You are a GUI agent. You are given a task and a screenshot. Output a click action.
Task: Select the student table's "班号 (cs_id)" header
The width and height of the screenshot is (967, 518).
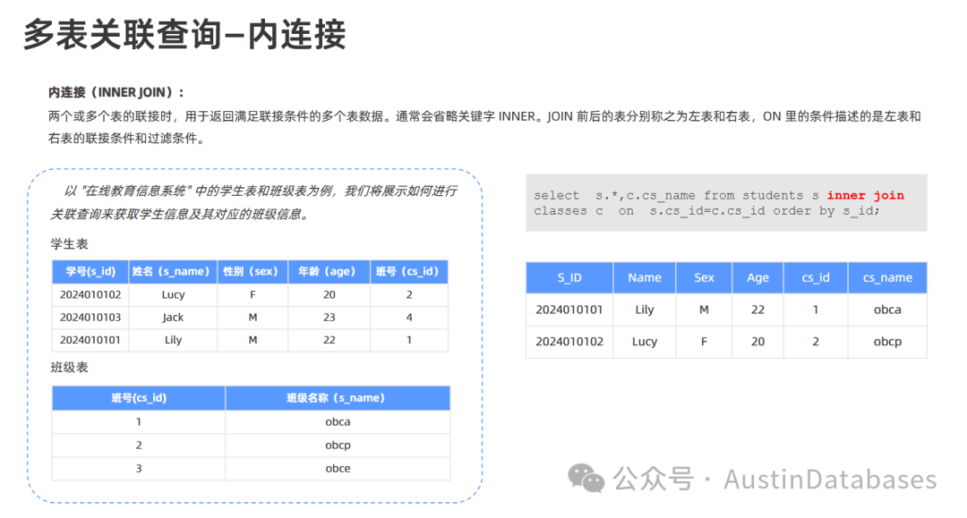coord(409,272)
